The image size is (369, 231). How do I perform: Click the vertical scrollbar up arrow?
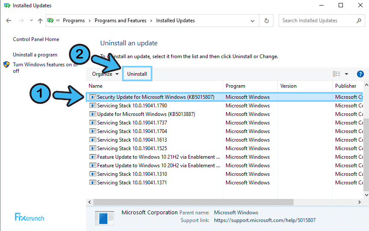366,85
